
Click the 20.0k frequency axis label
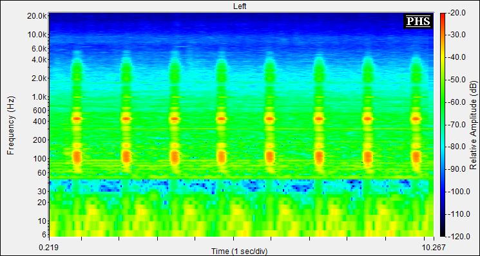tap(37, 16)
